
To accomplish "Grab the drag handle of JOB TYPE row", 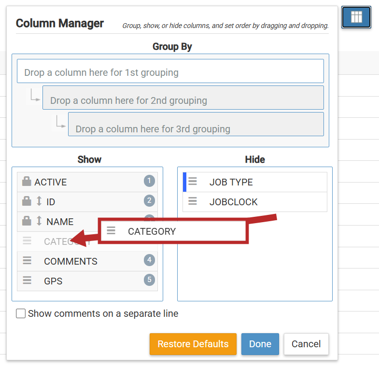I will click(x=193, y=181).
